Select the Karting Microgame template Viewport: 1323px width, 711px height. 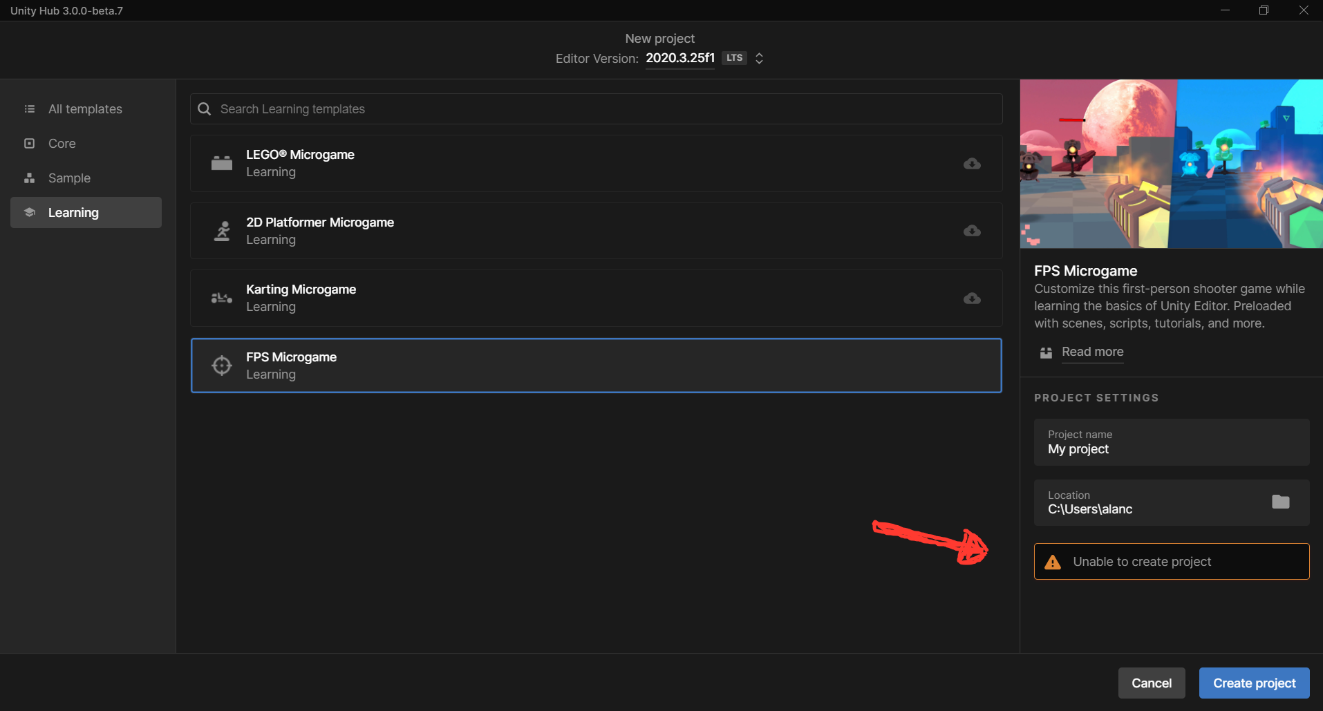(596, 298)
